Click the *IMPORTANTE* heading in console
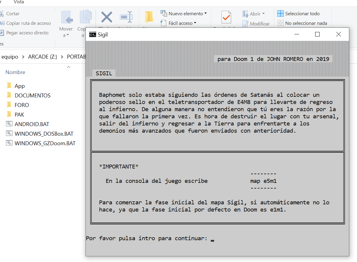This screenshot has height=262, width=357. point(119,167)
